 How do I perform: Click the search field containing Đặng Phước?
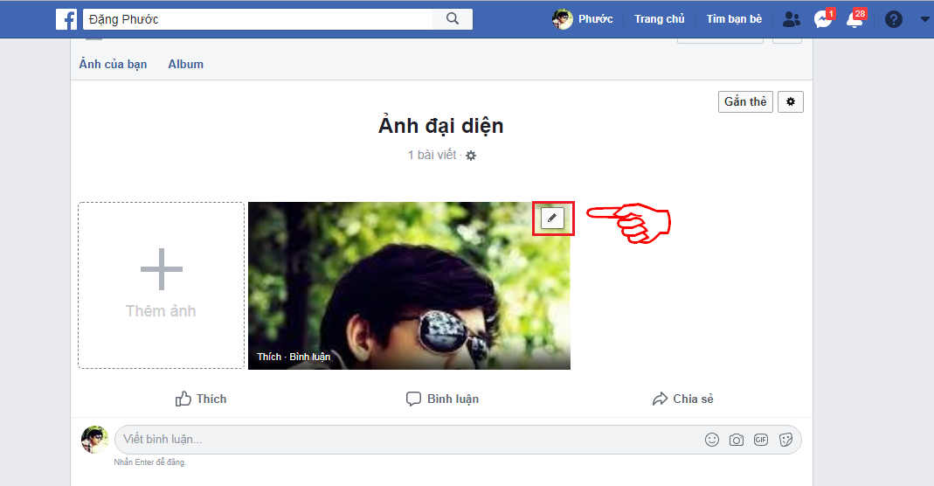[x=258, y=19]
